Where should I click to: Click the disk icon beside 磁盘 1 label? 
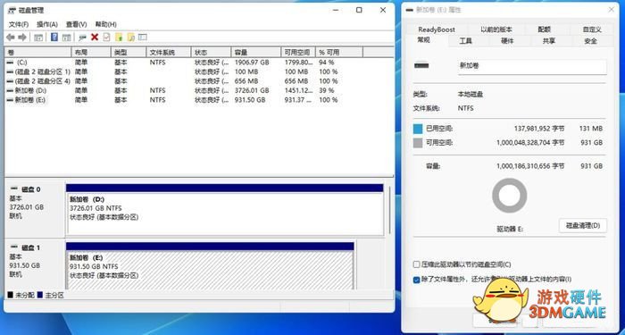click(x=14, y=247)
